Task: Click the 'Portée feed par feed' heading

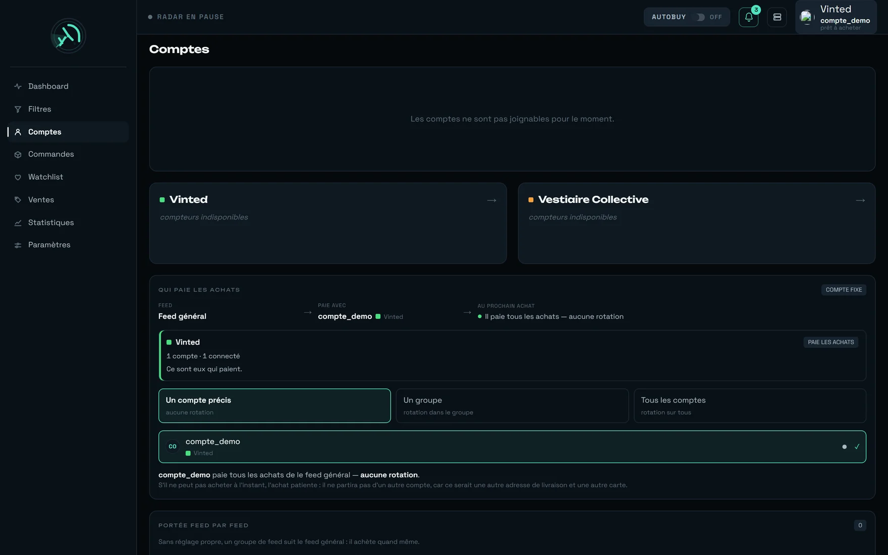Action: click(x=203, y=525)
